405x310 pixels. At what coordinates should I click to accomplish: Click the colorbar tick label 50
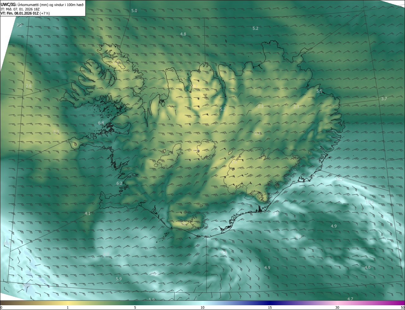coord(402,308)
